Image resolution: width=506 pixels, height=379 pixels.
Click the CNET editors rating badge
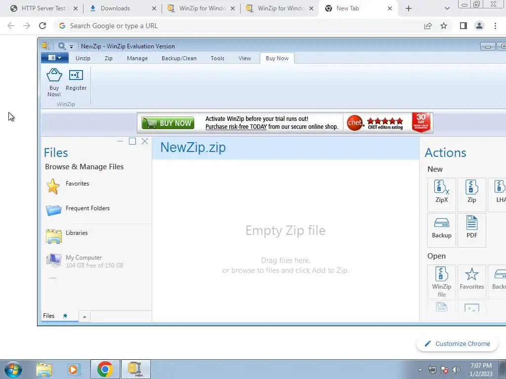376,123
